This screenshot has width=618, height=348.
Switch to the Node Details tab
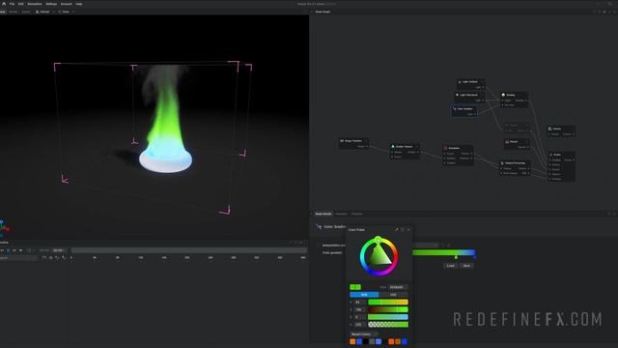click(x=323, y=214)
